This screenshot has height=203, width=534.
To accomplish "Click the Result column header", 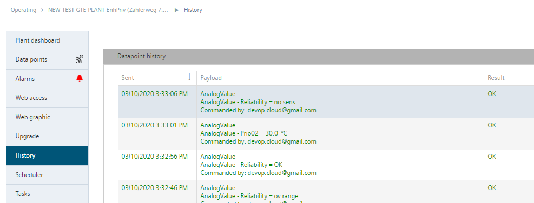I will 496,78.
